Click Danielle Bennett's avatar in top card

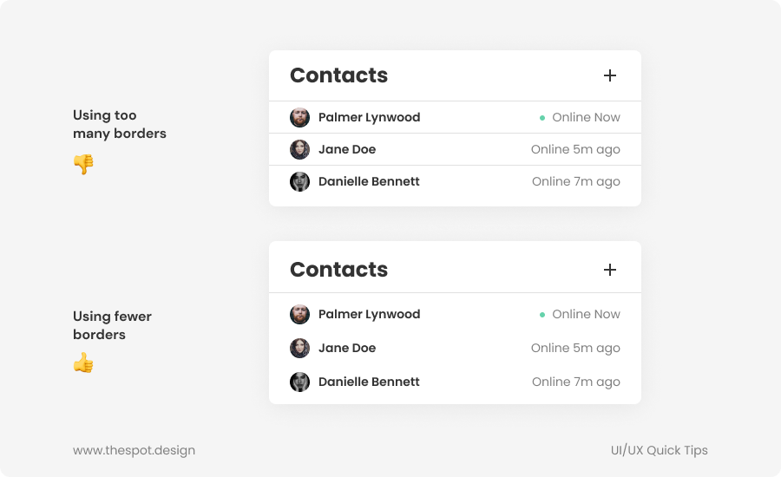point(299,181)
